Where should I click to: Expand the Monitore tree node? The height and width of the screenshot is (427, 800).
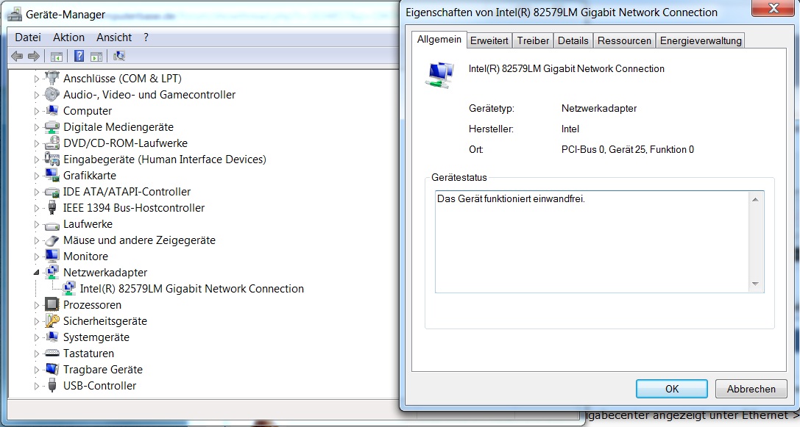36,256
